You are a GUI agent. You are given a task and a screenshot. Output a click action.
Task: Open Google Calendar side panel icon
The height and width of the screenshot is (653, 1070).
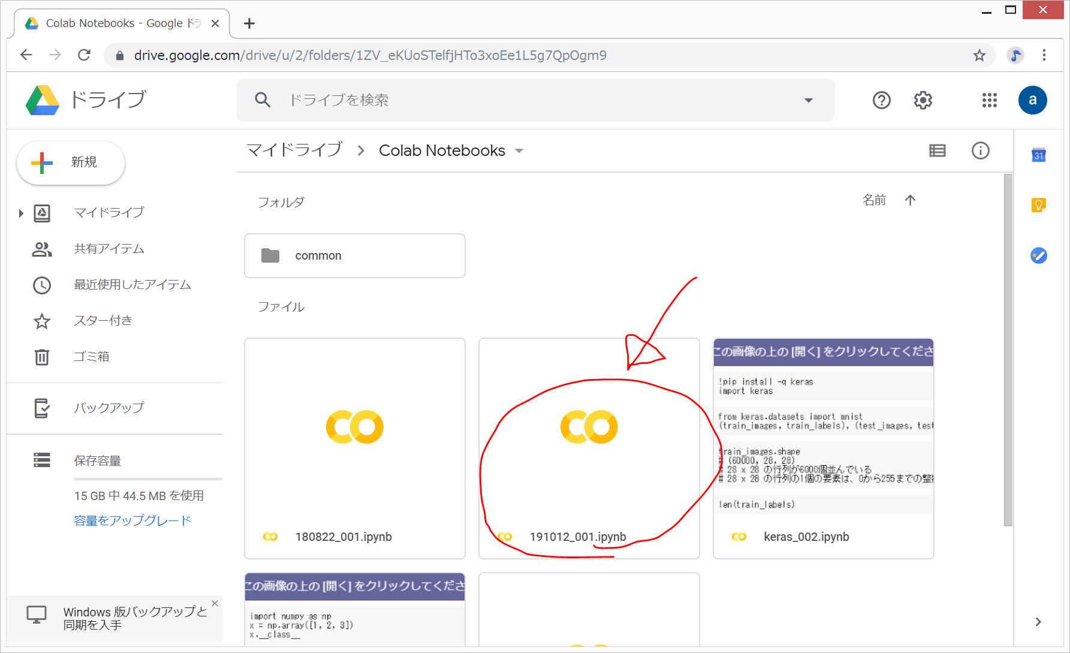pos(1038,155)
